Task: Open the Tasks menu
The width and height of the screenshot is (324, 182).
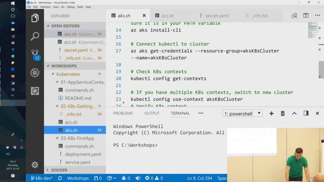Action: point(80,7)
